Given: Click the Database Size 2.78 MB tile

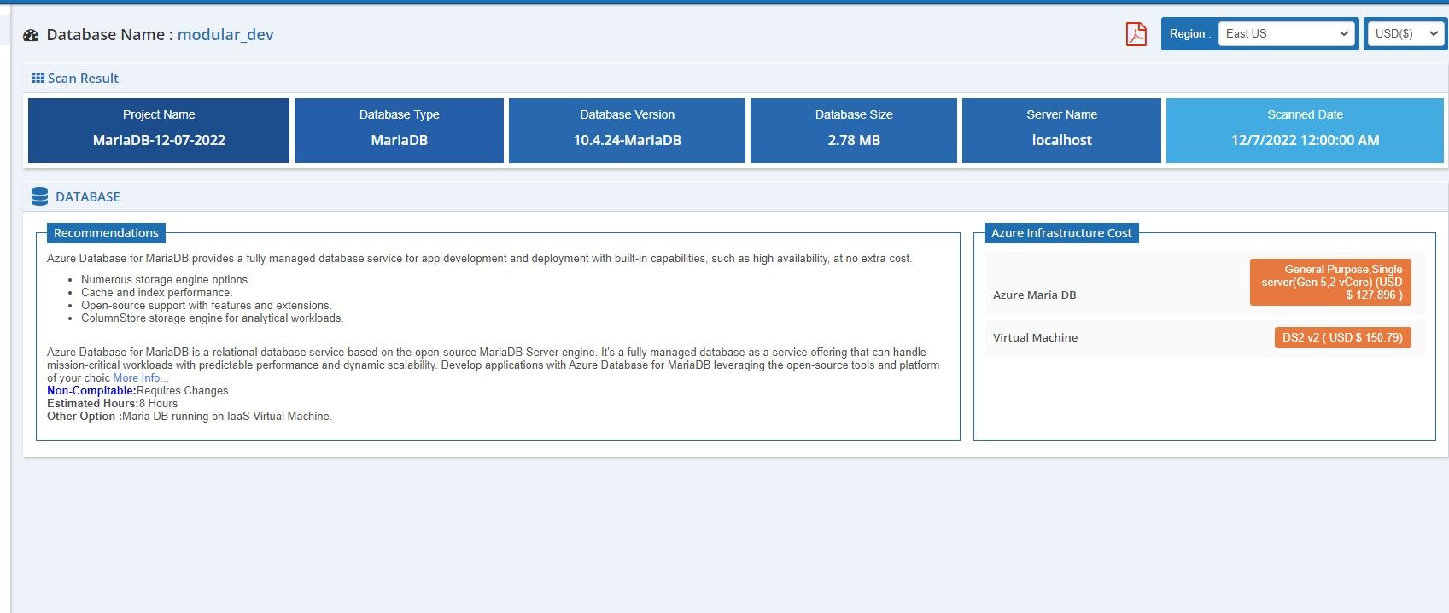Looking at the screenshot, I should coord(854,130).
